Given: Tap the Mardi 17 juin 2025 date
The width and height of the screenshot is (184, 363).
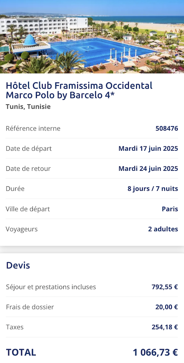Looking at the screenshot, I should [x=148, y=148].
